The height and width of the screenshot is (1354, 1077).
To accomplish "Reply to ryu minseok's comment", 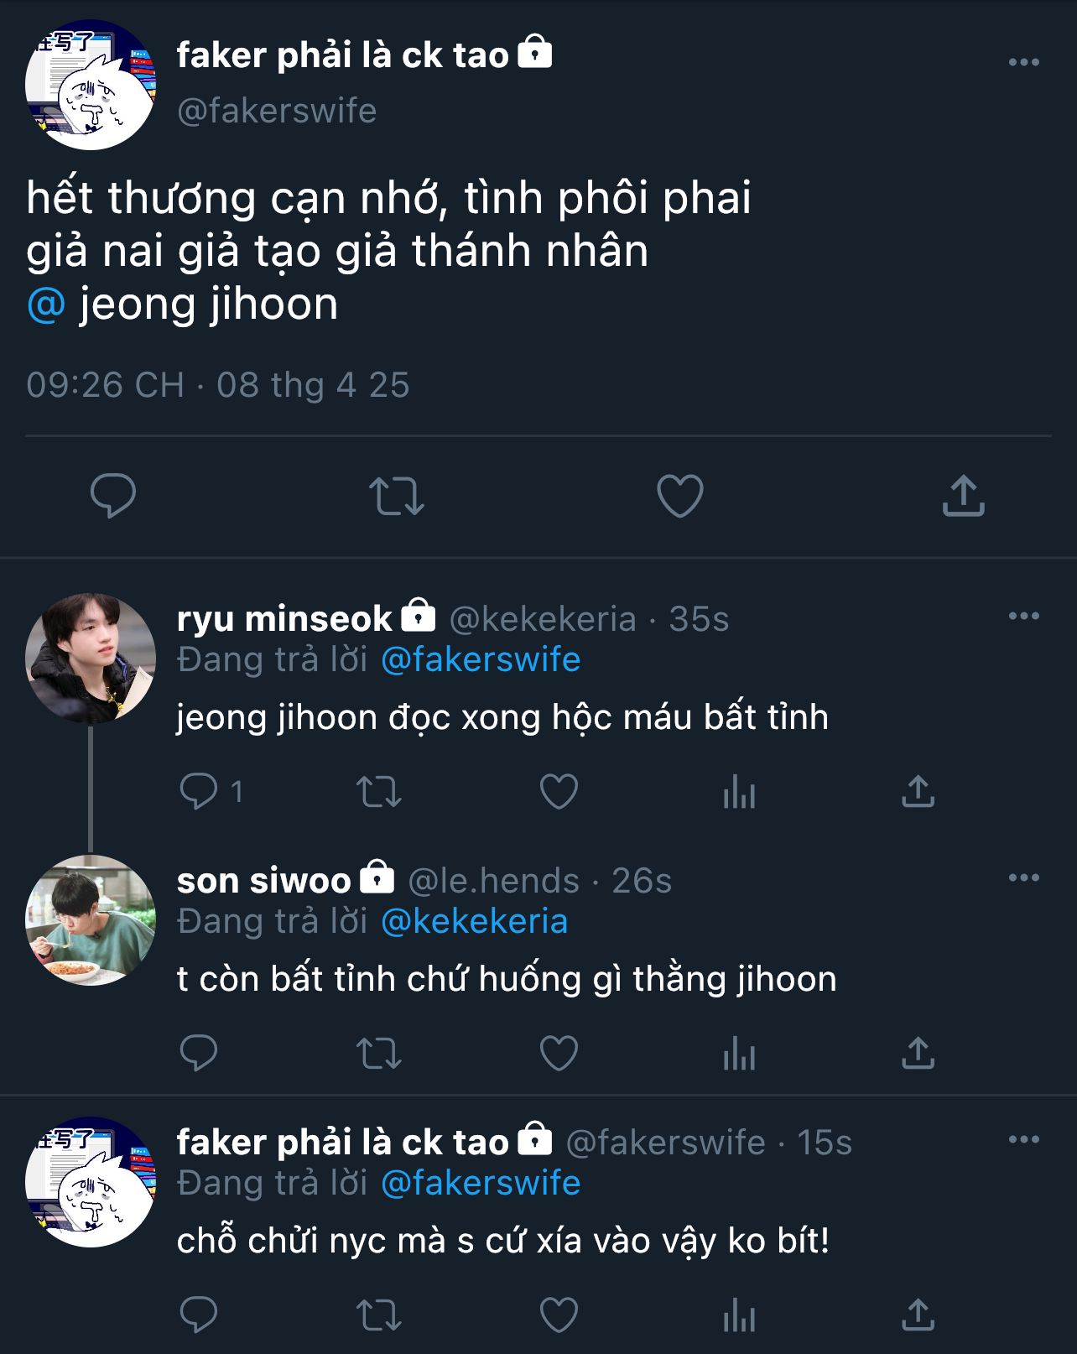I will click(x=199, y=791).
